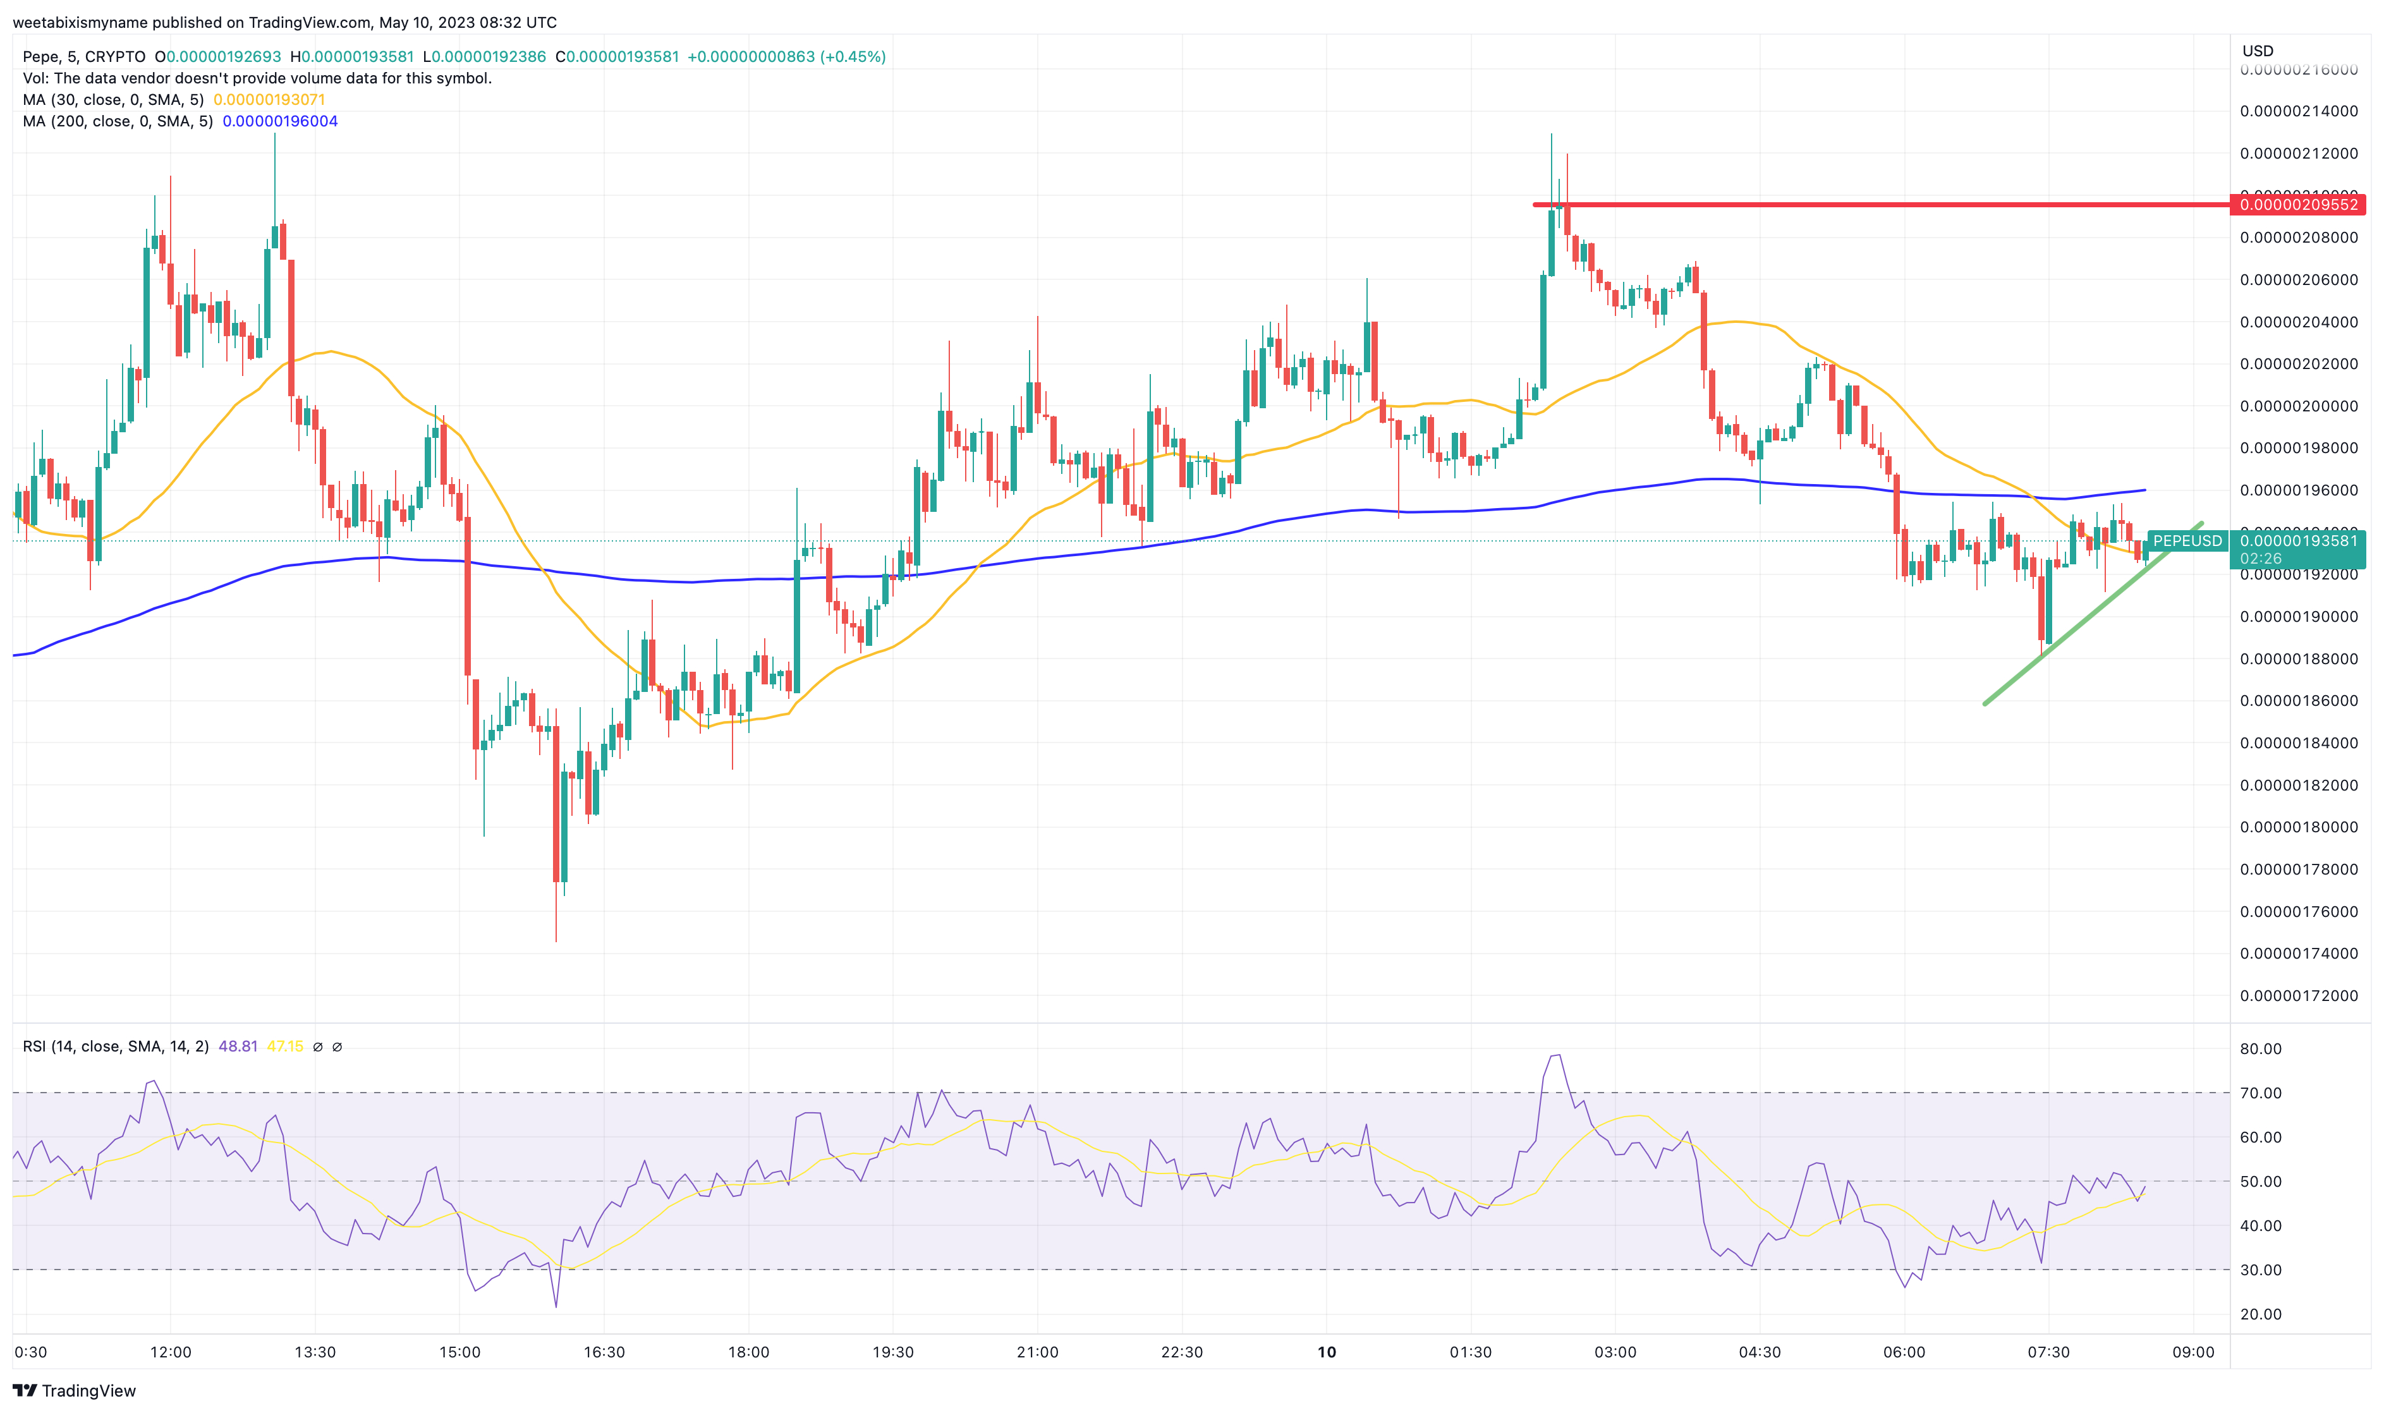The image size is (2384, 1413).
Task: Click the 0.00000200000 price axis label
Action: (x=2299, y=406)
